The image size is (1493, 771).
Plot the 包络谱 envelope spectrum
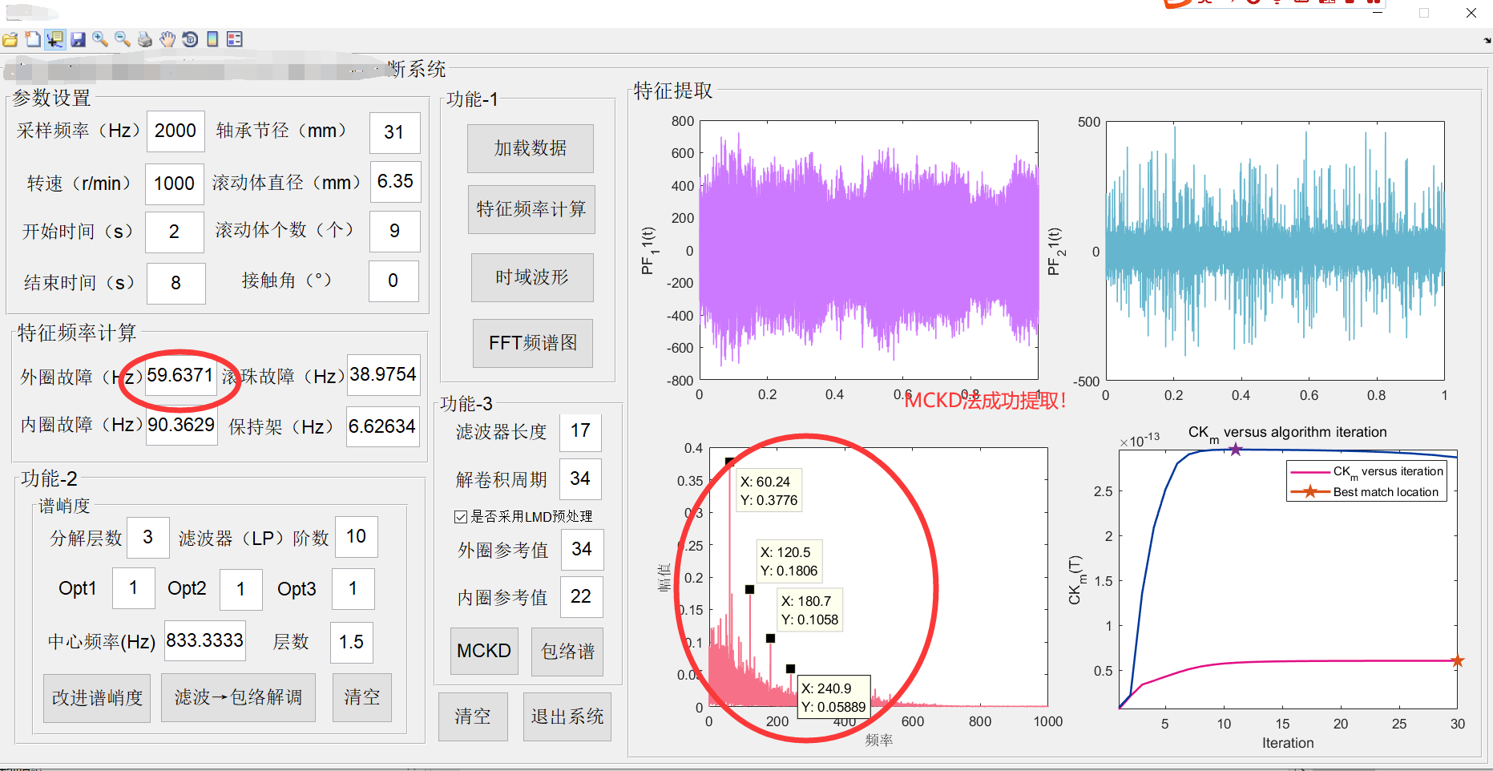(x=567, y=651)
